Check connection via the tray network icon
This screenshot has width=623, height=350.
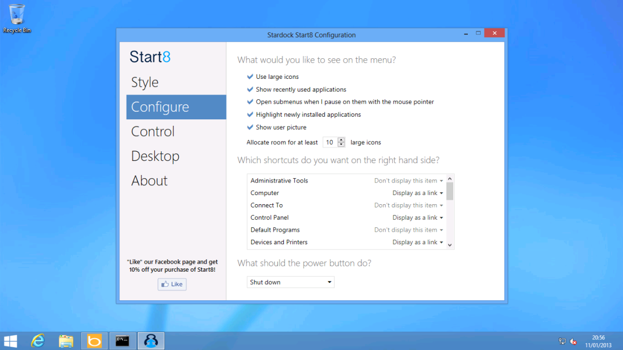tap(562, 341)
